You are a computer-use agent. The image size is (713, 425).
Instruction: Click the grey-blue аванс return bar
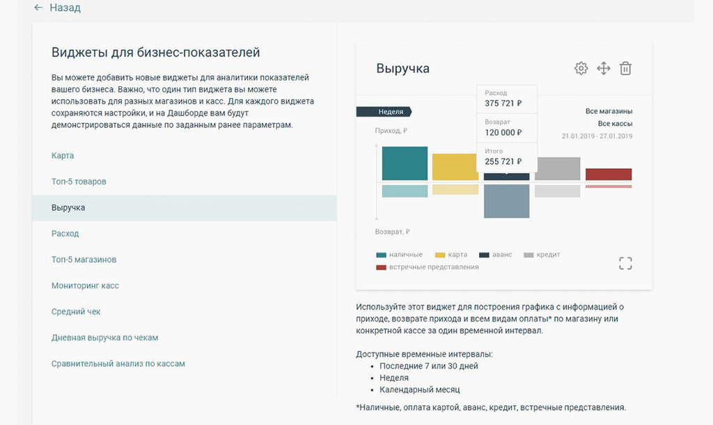point(507,201)
